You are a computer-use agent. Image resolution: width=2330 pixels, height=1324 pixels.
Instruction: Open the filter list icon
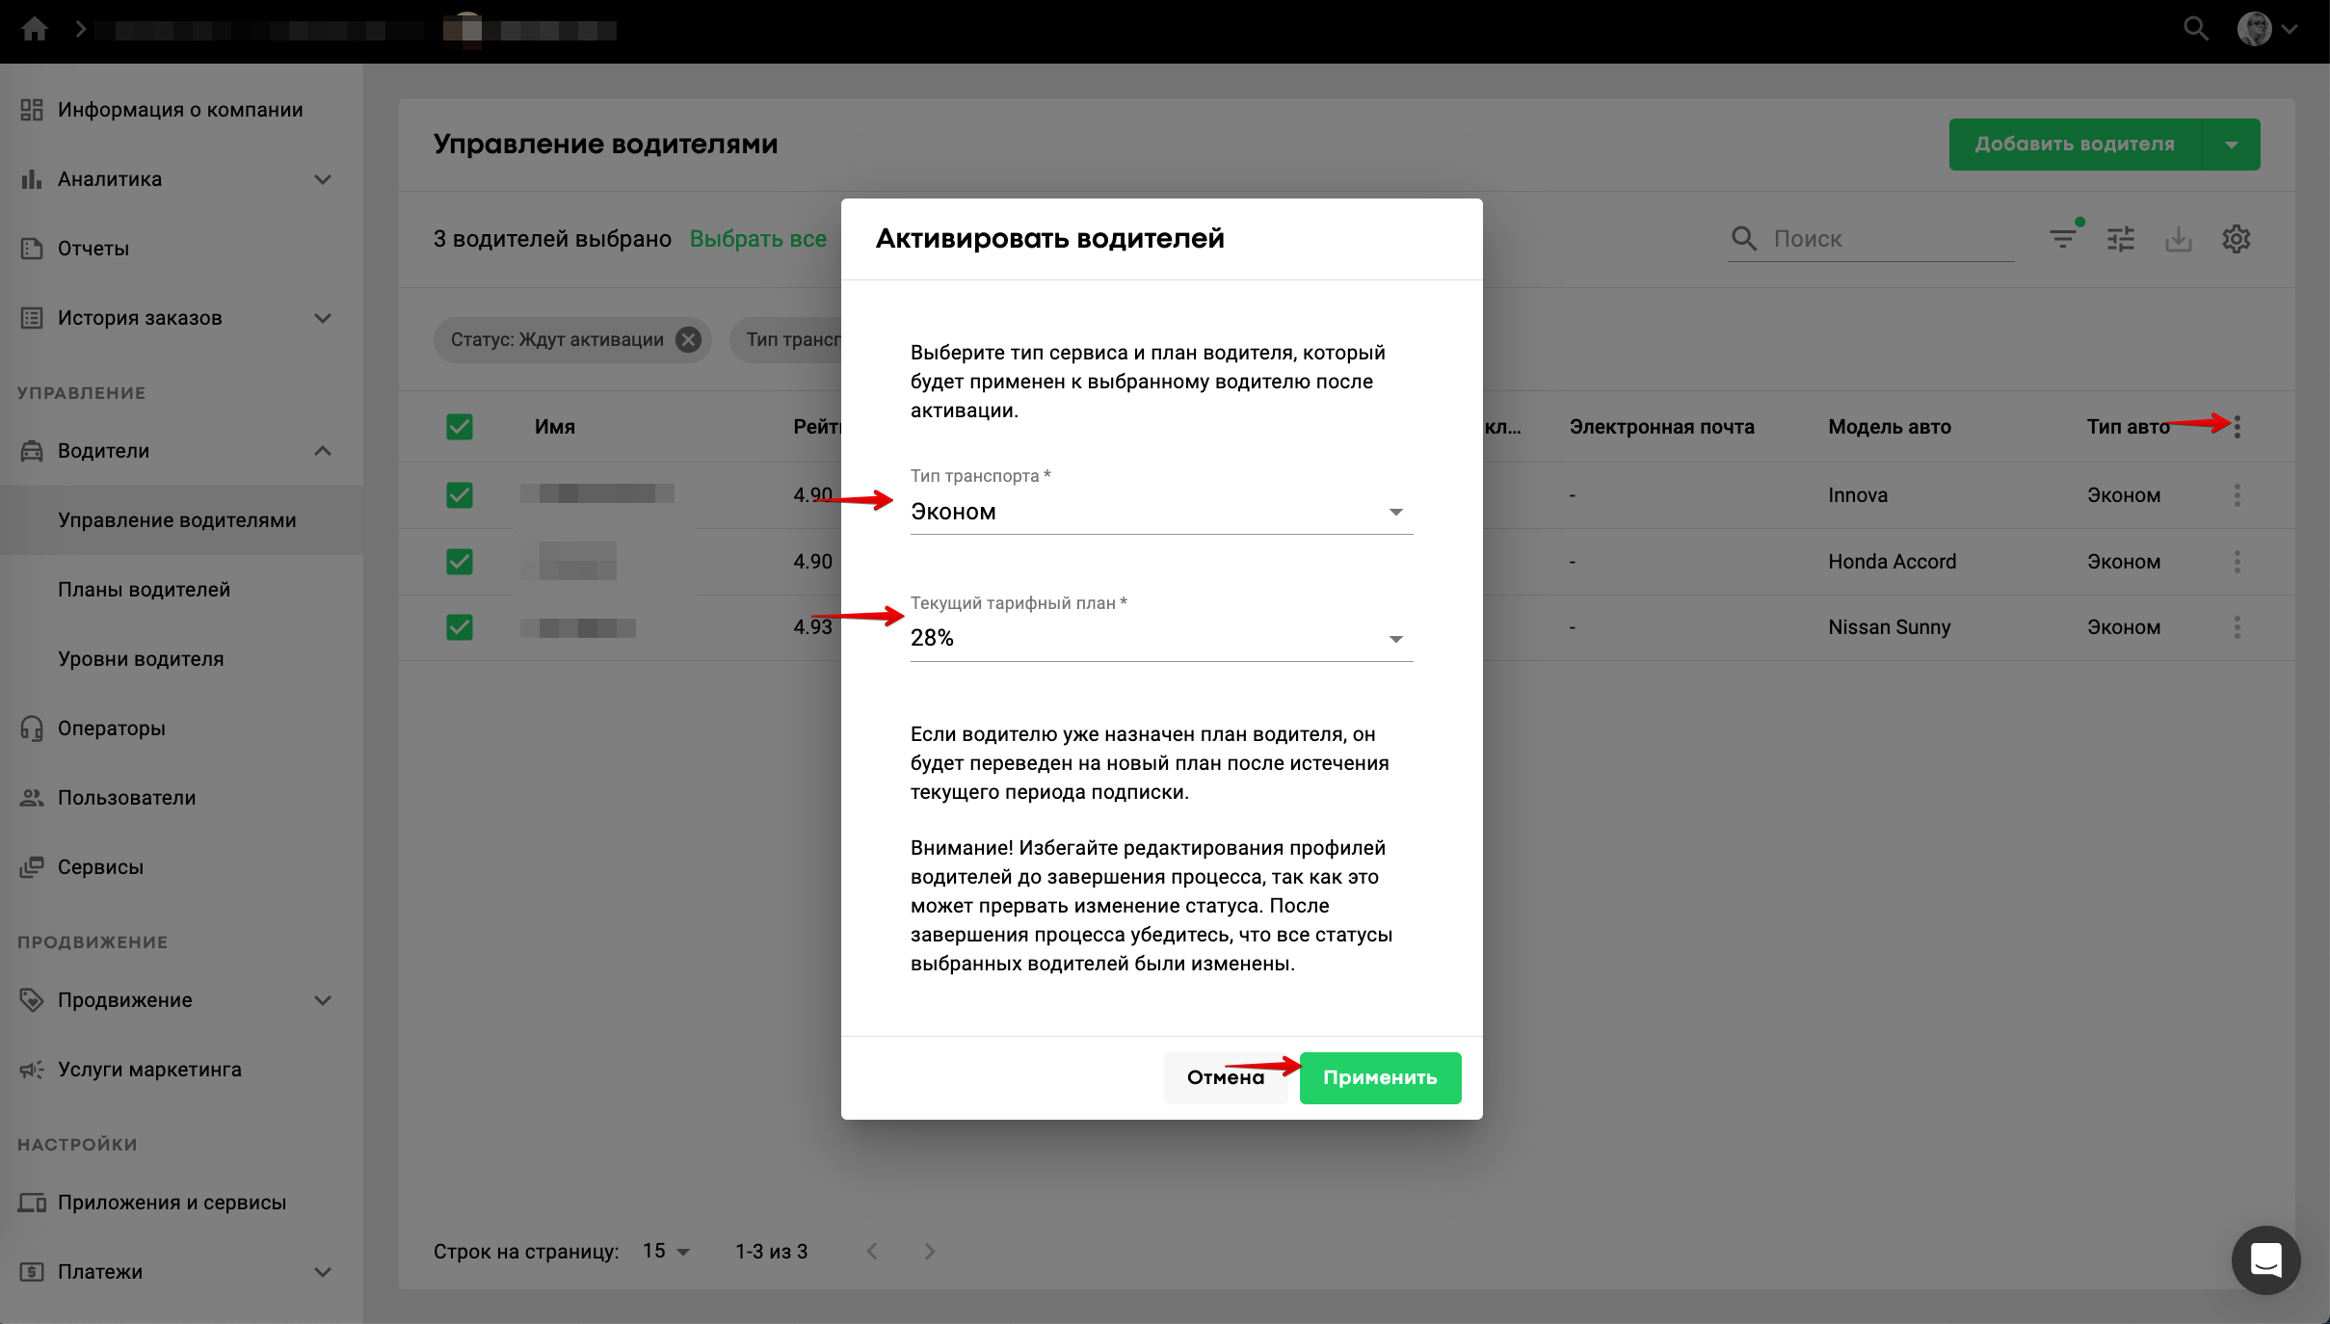coord(2062,239)
